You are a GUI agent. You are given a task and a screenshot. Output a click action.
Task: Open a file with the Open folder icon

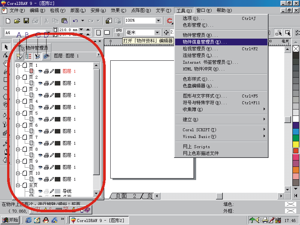[x=17, y=21]
